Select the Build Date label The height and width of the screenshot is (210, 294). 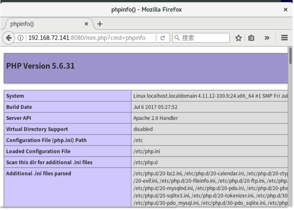(19, 107)
